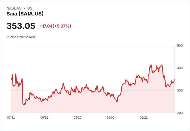This screenshot has width=190, height=131.
Task: Click the bottom of the sharp April drop
Action: (24, 105)
